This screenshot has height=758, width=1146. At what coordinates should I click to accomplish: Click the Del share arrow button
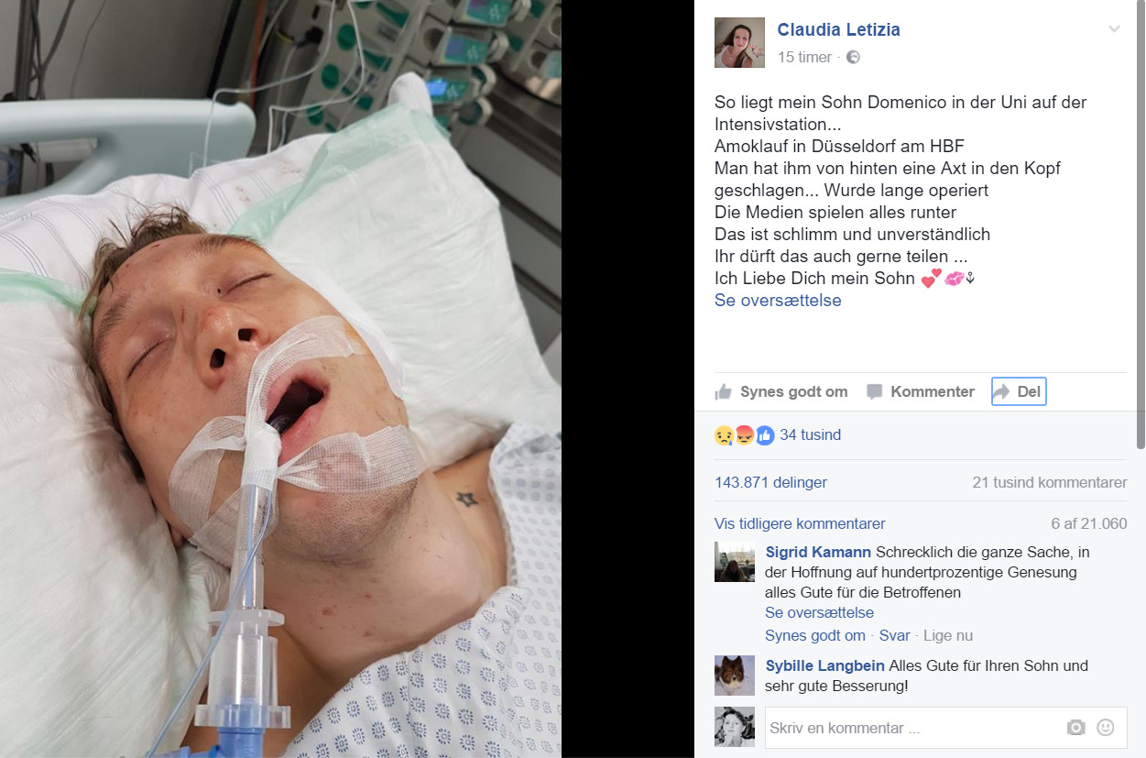1019,392
